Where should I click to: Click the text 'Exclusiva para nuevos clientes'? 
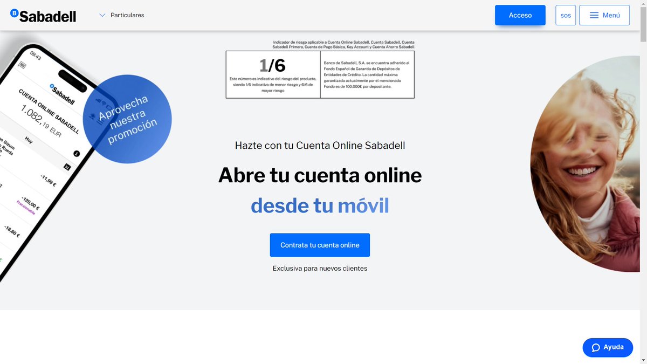[320, 268]
